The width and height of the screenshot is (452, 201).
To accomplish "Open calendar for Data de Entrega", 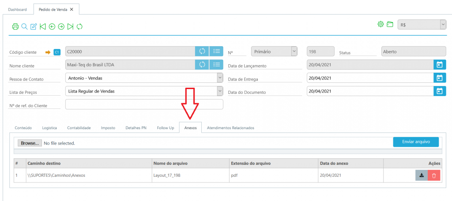I will coord(439,78).
